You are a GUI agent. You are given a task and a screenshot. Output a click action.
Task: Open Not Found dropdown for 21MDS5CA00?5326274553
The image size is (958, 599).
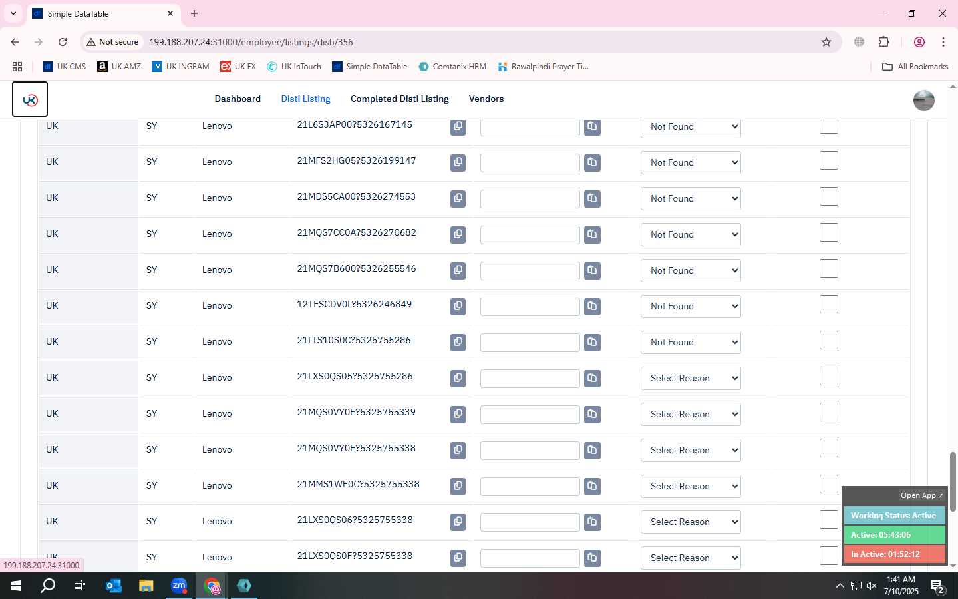(691, 198)
